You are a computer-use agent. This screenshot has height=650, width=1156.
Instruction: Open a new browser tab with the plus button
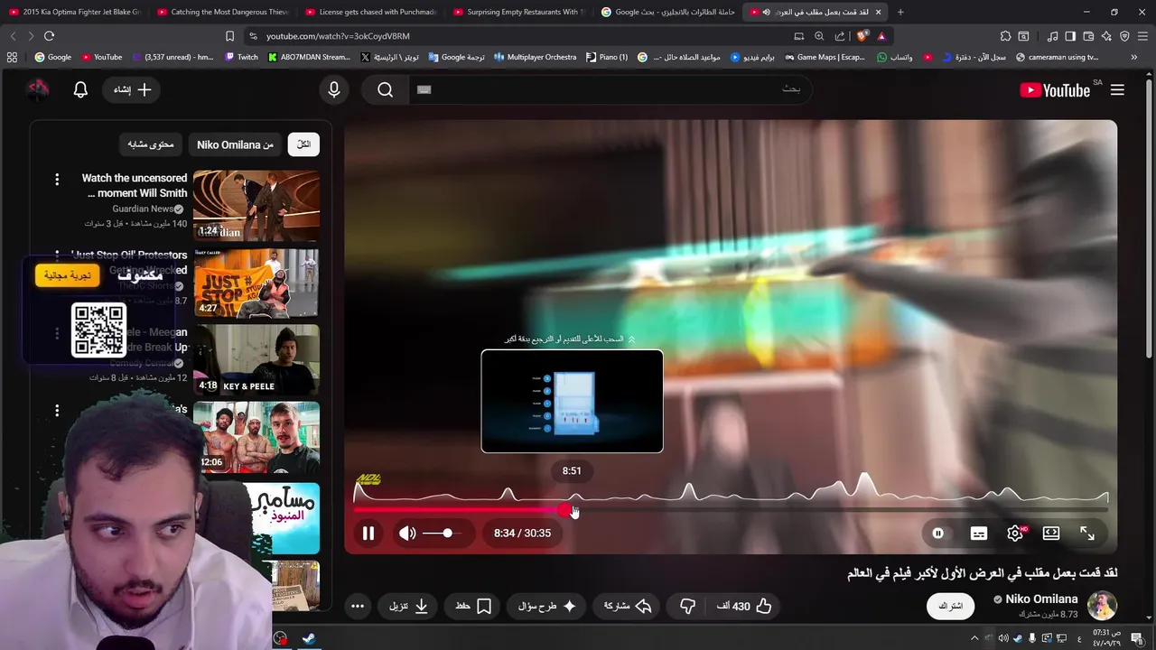[x=900, y=12]
